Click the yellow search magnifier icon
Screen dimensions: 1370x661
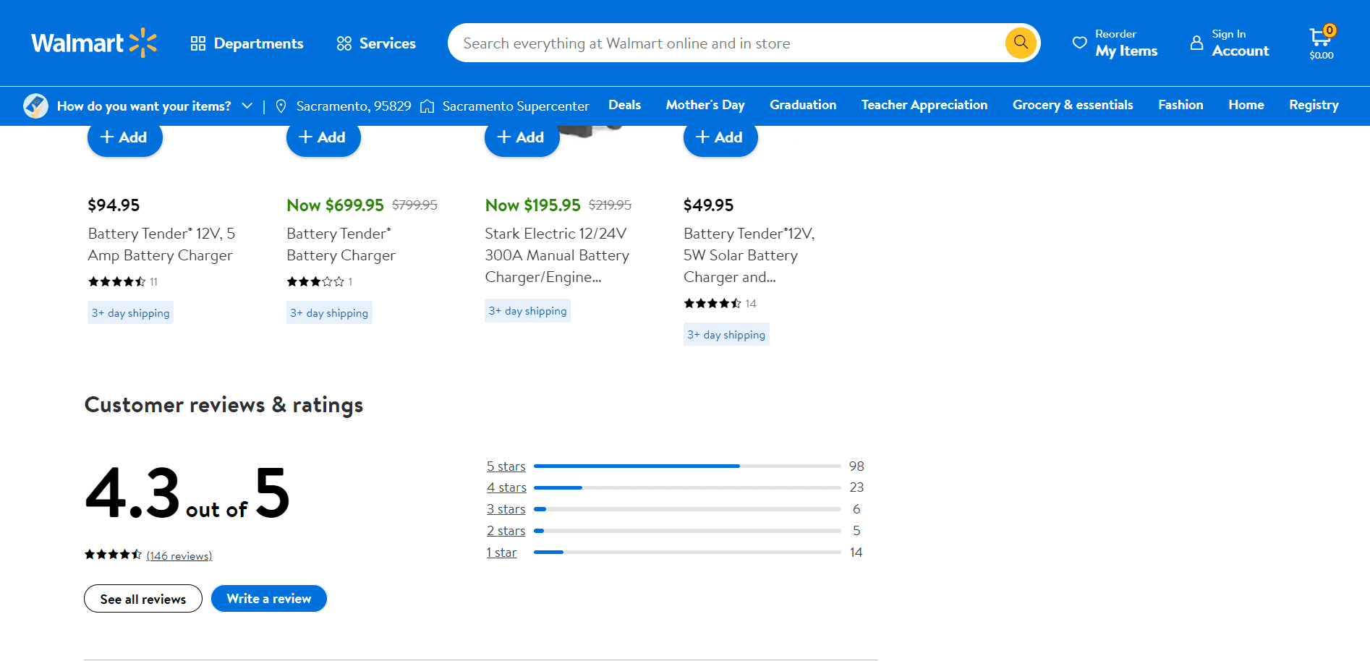tap(1020, 43)
